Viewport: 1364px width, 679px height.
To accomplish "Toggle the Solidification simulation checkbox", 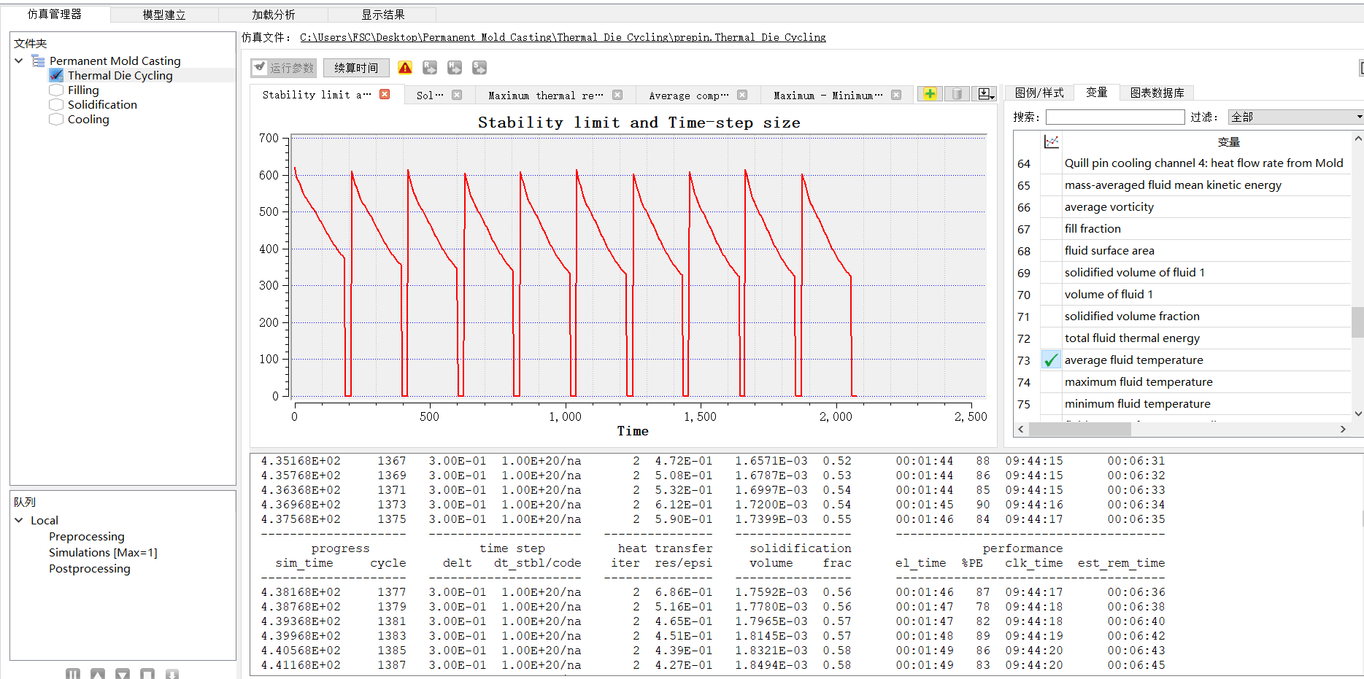I will 56,104.
